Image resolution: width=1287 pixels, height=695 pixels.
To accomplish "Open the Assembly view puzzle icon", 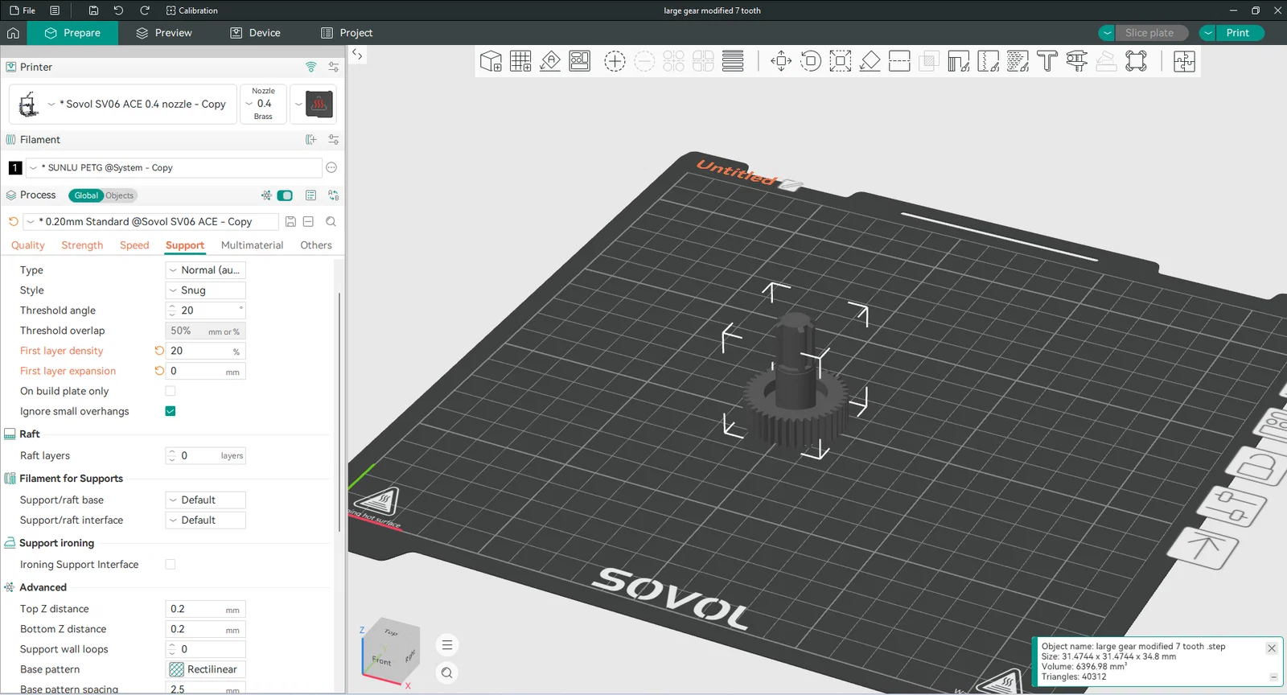I will (x=1184, y=61).
